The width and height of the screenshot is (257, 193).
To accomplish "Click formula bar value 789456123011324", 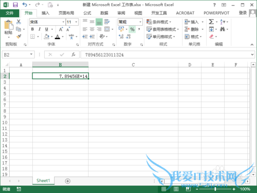I will pyautogui.click(x=104, y=55).
